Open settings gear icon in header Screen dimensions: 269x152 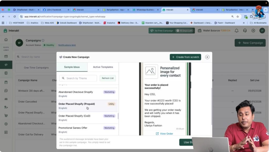coord(253,31)
